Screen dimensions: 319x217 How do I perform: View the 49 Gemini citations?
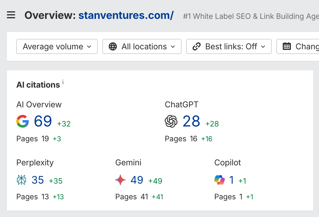tap(137, 180)
